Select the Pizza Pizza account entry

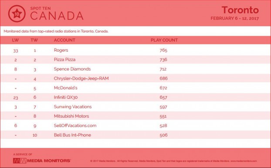coord(64,60)
